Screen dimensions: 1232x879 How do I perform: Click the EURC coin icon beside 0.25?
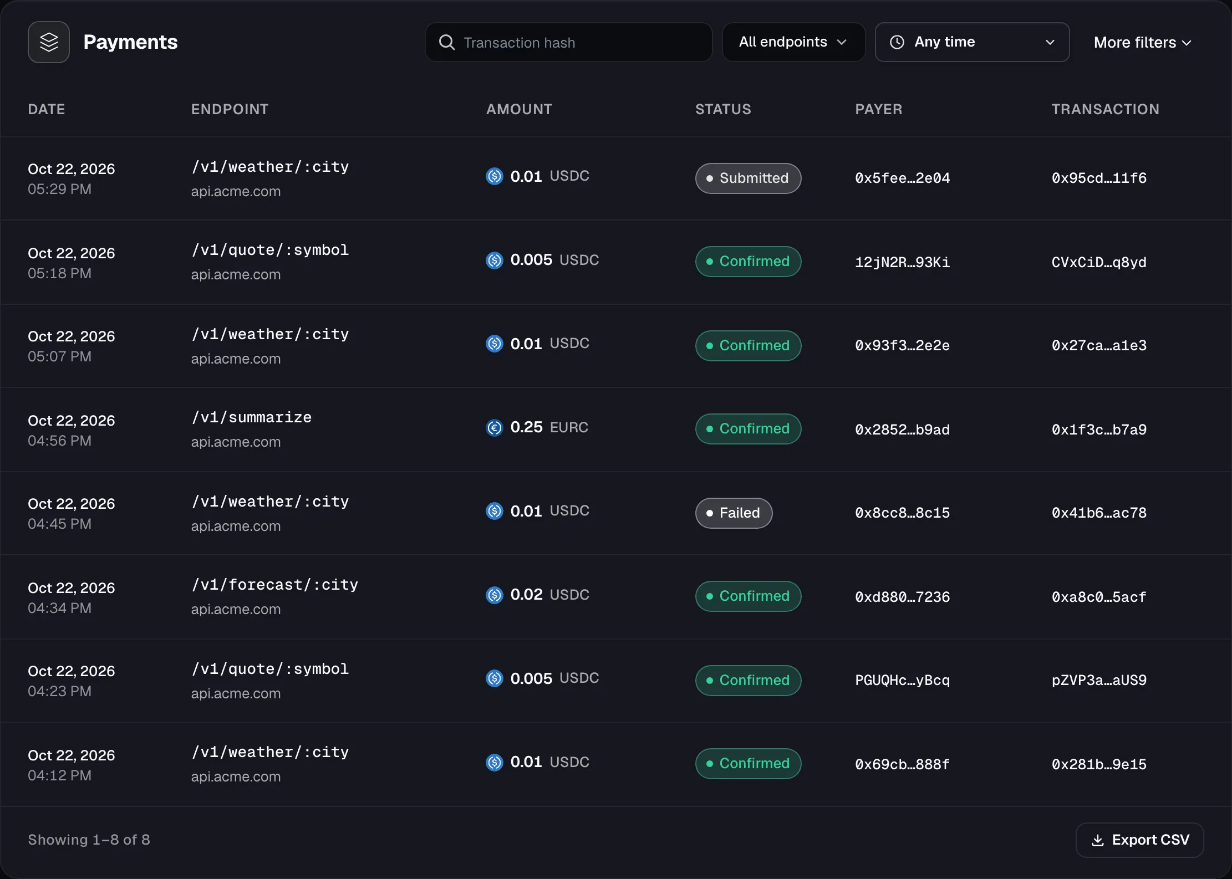pos(494,427)
